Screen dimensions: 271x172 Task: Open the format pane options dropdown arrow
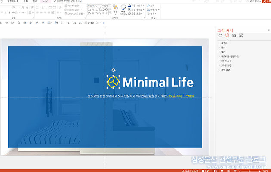(x=269, y=30)
